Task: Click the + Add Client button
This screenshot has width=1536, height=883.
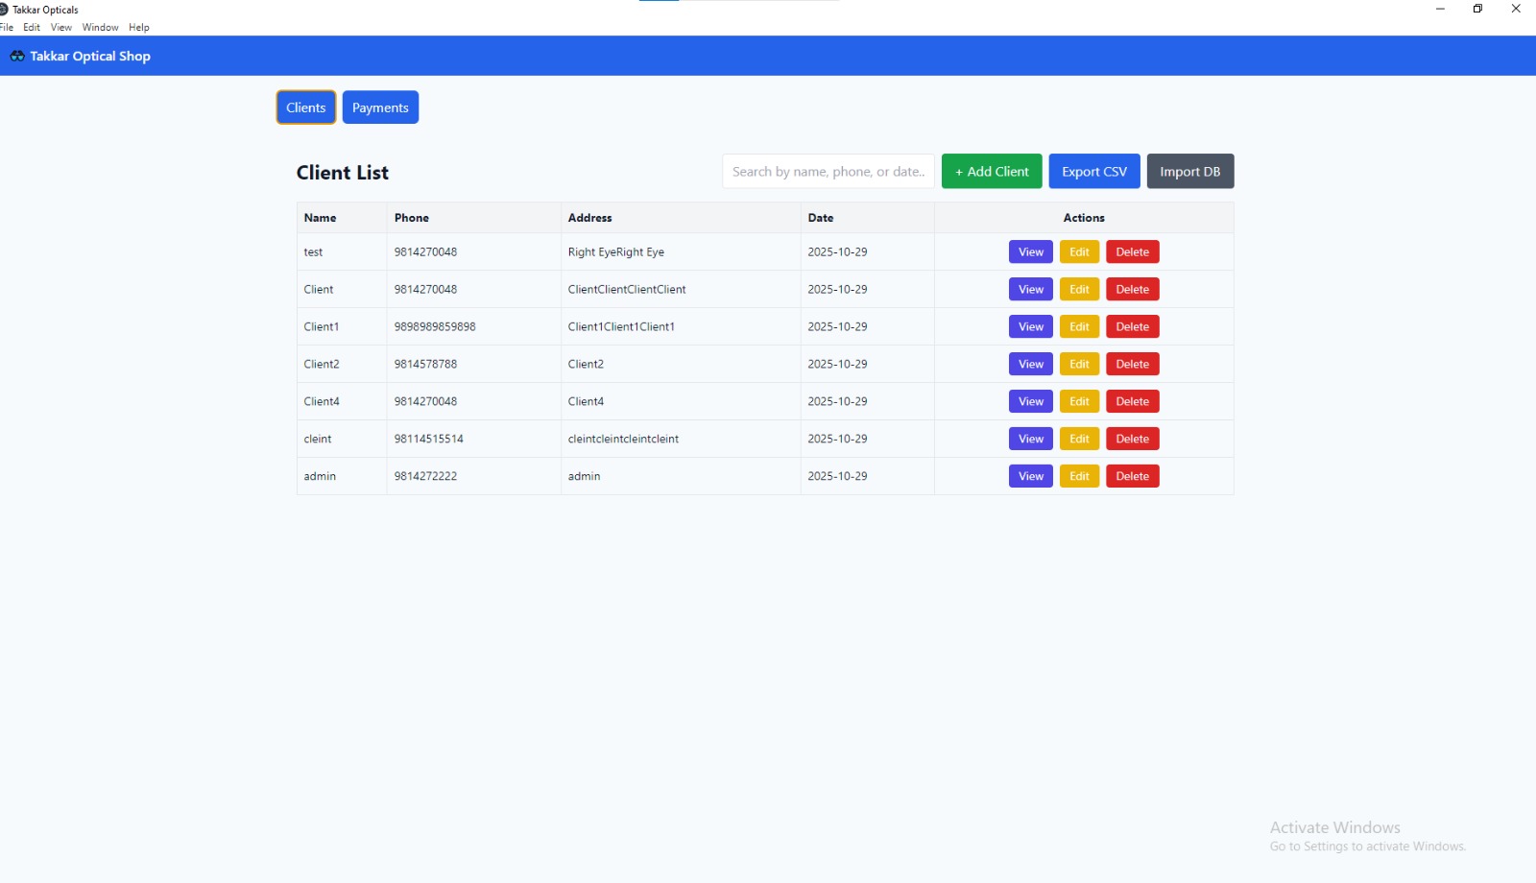Action: click(991, 171)
